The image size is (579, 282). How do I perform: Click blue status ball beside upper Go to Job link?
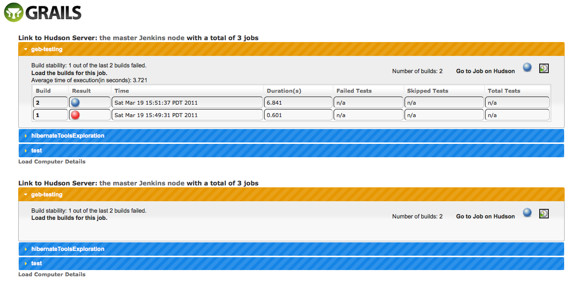(x=527, y=67)
